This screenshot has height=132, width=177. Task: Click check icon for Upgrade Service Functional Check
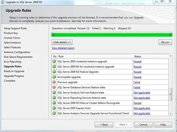(x=54, y=113)
